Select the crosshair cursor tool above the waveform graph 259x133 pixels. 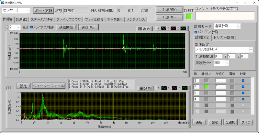coord(141,29)
